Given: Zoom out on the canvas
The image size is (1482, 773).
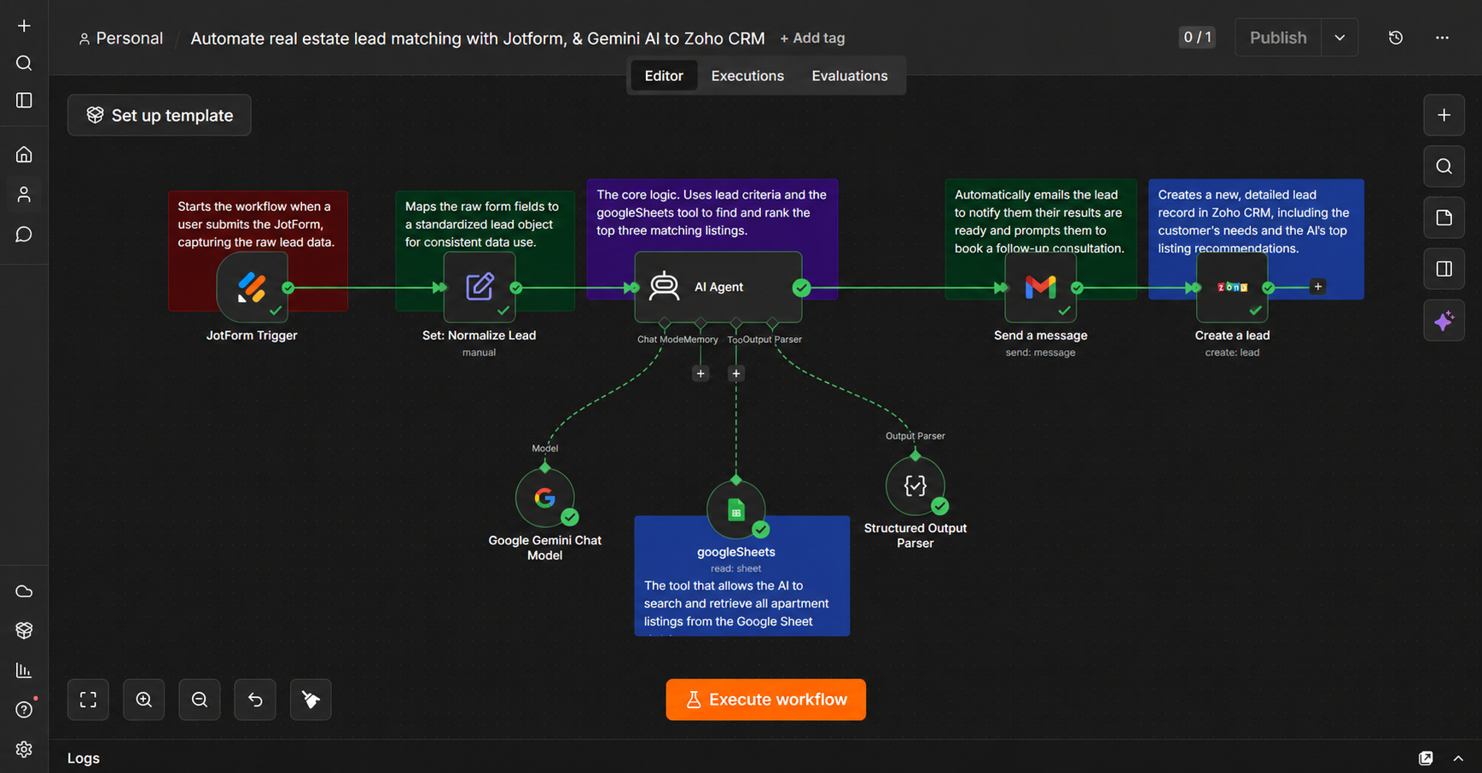Looking at the screenshot, I should coord(200,700).
